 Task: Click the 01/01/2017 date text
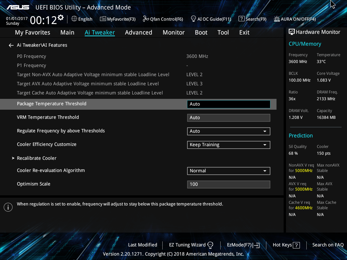(17, 19)
